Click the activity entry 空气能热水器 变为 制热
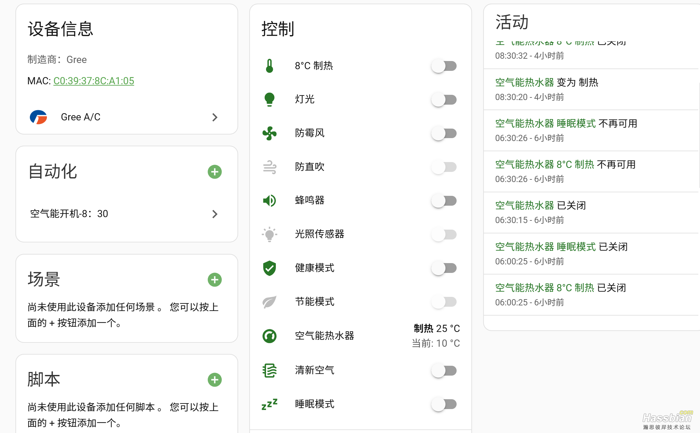 [x=546, y=83]
